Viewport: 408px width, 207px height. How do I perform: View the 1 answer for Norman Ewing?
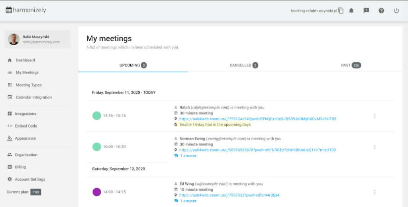[x=188, y=156]
